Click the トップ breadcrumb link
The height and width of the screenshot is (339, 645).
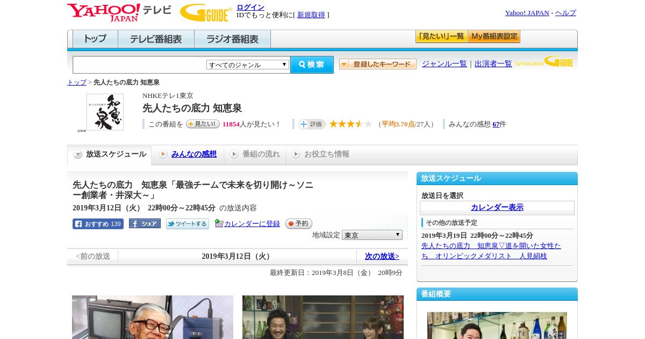pos(77,82)
